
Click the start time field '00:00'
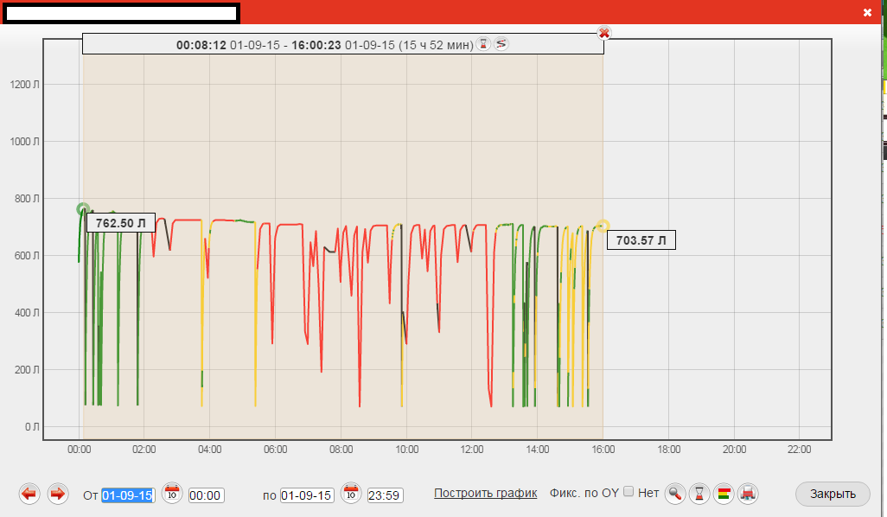(x=206, y=495)
